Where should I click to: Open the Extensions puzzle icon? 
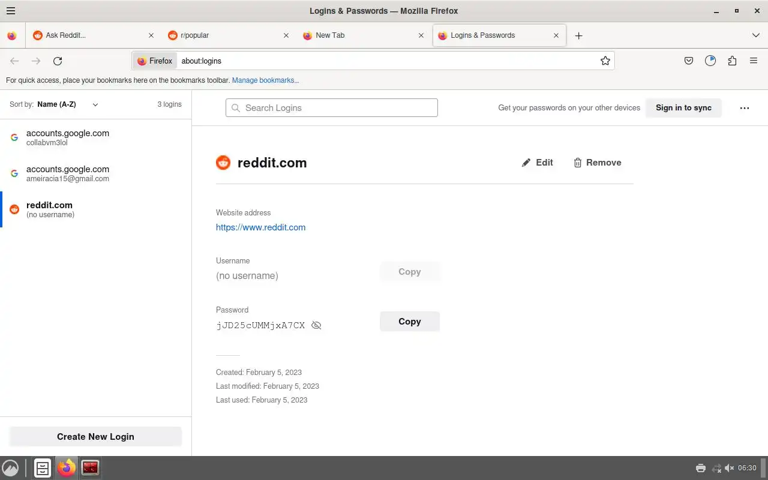tap(732, 61)
